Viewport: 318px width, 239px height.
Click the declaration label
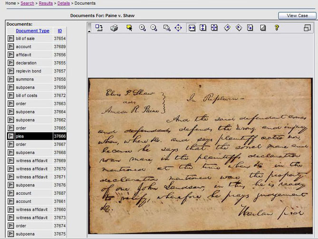pyautogui.click(x=26, y=63)
